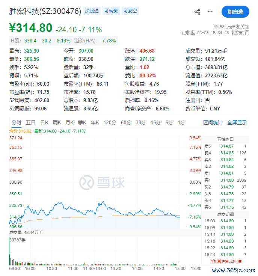
Task: Click the 成交量: 48.44万手 label
Action: [26, 232]
